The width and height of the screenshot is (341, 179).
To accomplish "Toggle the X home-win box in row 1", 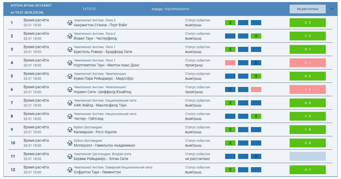I will [230, 23].
